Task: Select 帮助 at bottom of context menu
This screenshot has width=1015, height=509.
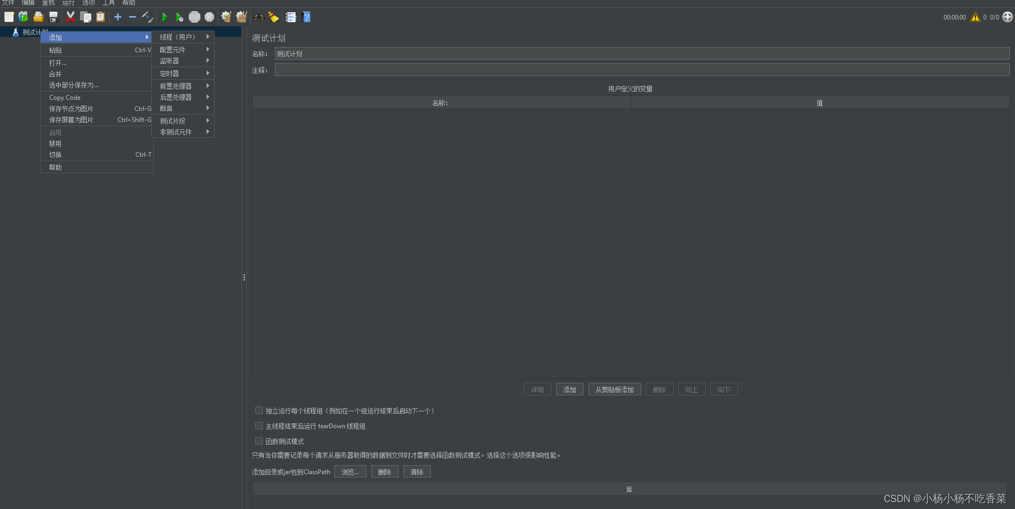Action: coord(97,167)
